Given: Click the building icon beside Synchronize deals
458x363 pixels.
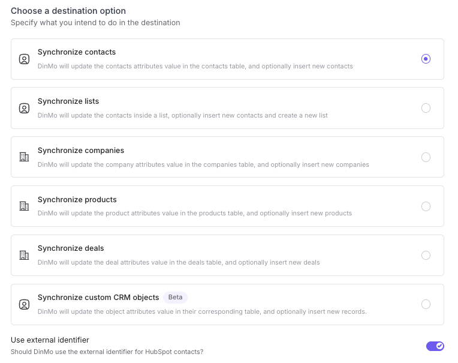Looking at the screenshot, I should [x=24, y=255].
